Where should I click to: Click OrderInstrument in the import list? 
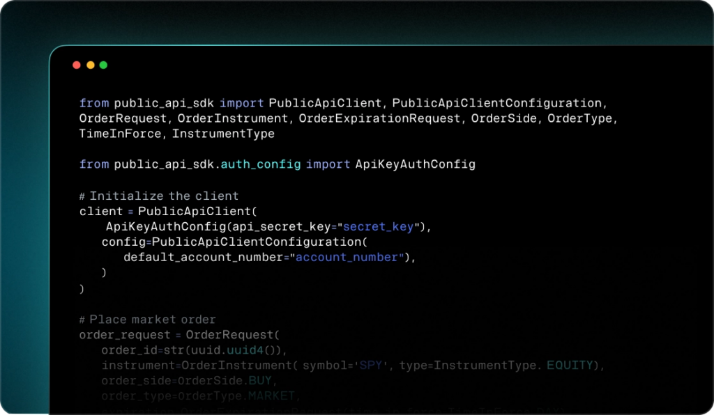[x=233, y=118]
